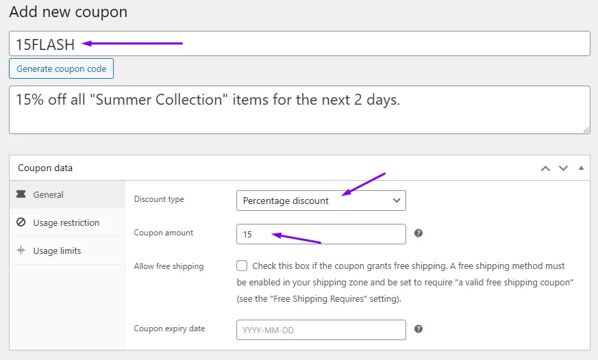Show help tip for Coupon expiry date
This screenshot has width=598, height=360.
[419, 329]
